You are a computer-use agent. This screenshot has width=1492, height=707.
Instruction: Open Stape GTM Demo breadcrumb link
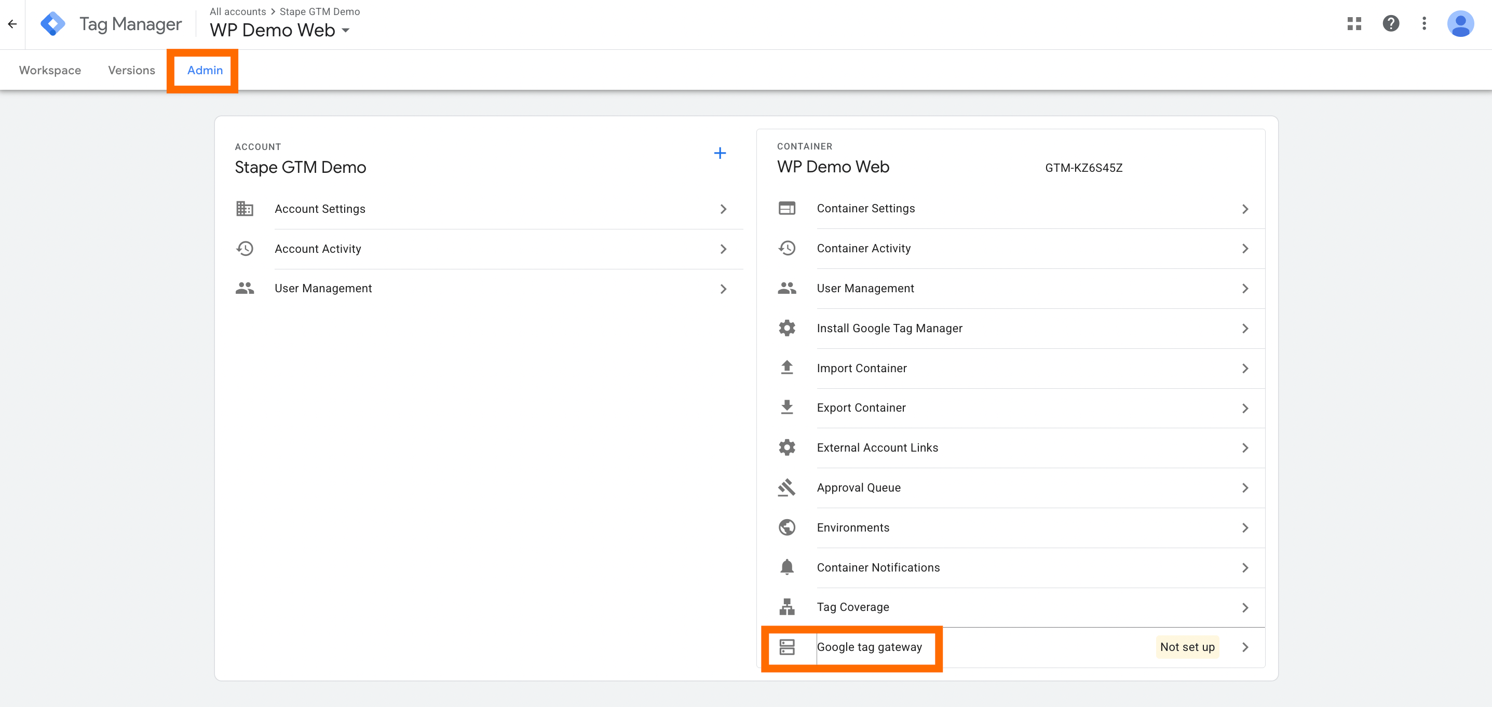(320, 11)
